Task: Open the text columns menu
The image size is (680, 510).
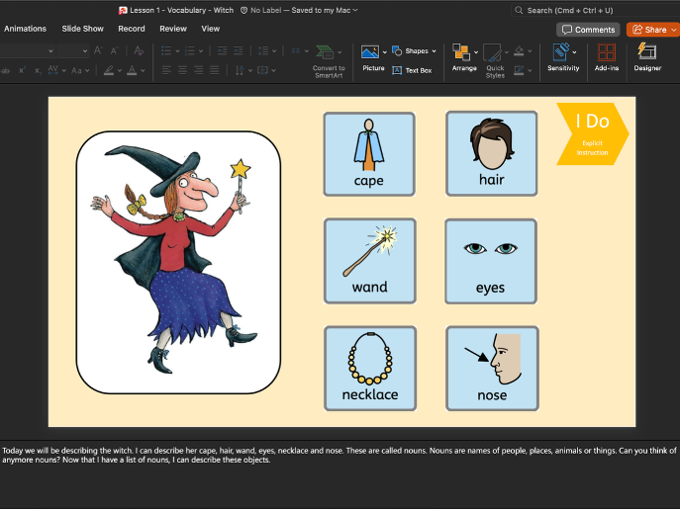Action: (300, 51)
